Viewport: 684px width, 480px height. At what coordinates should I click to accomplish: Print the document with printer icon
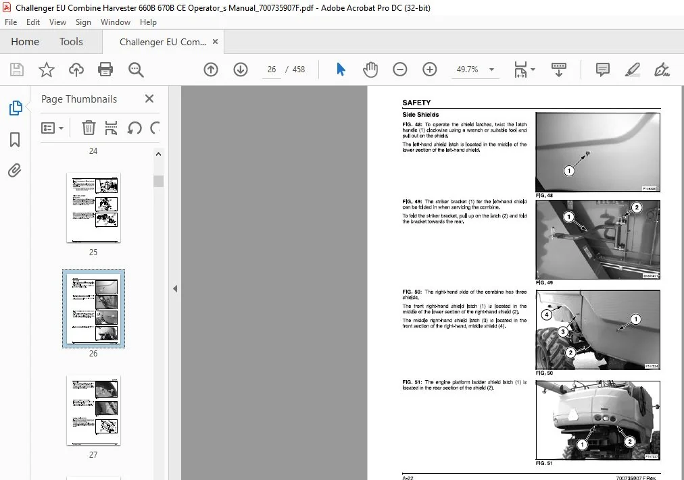coord(105,70)
